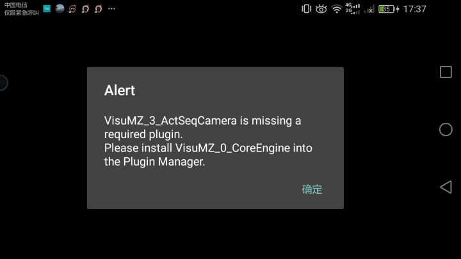Screen dimensions: 461x259
Task: Tap the Android home circle button
Action: pos(446,129)
